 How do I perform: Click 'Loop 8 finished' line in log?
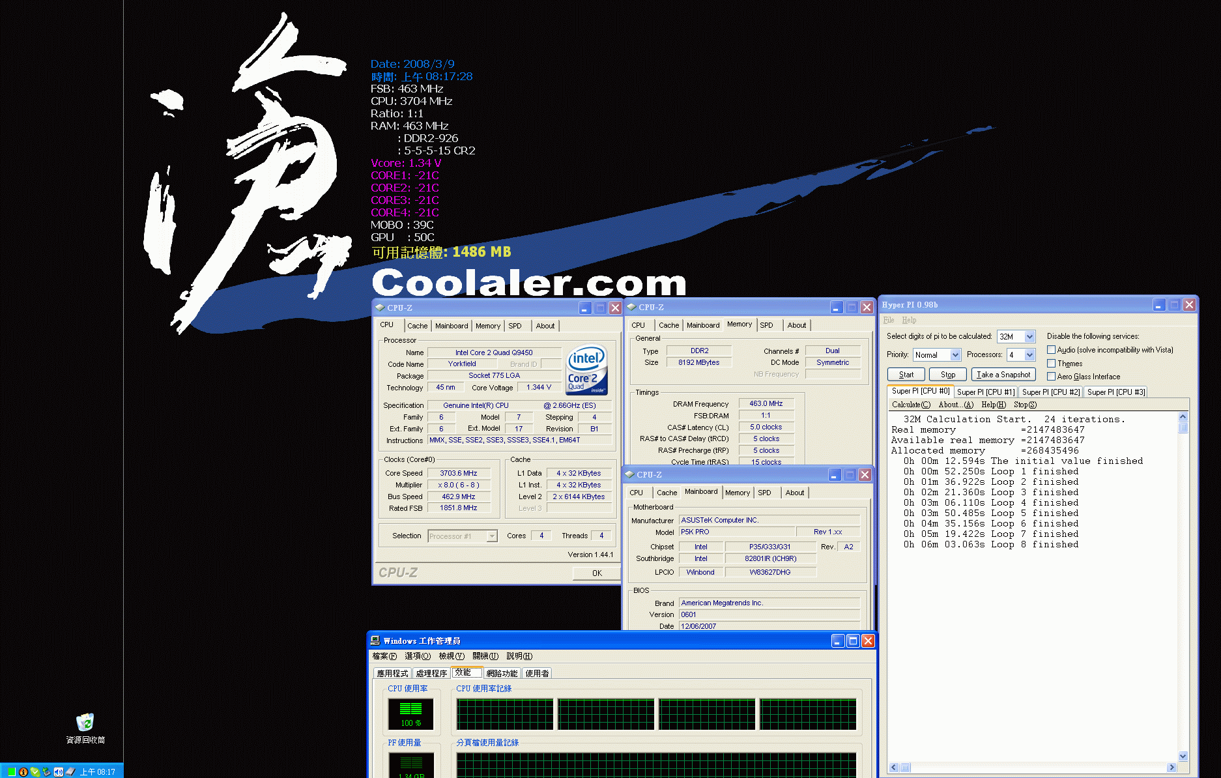point(991,545)
